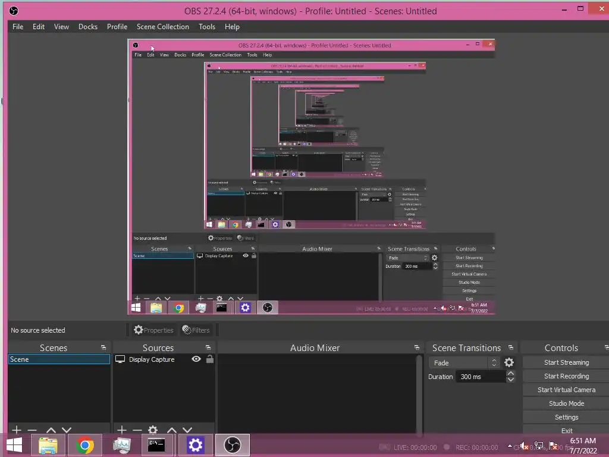Add a new scene with plus icon
The width and height of the screenshot is (609, 457).
click(x=16, y=430)
